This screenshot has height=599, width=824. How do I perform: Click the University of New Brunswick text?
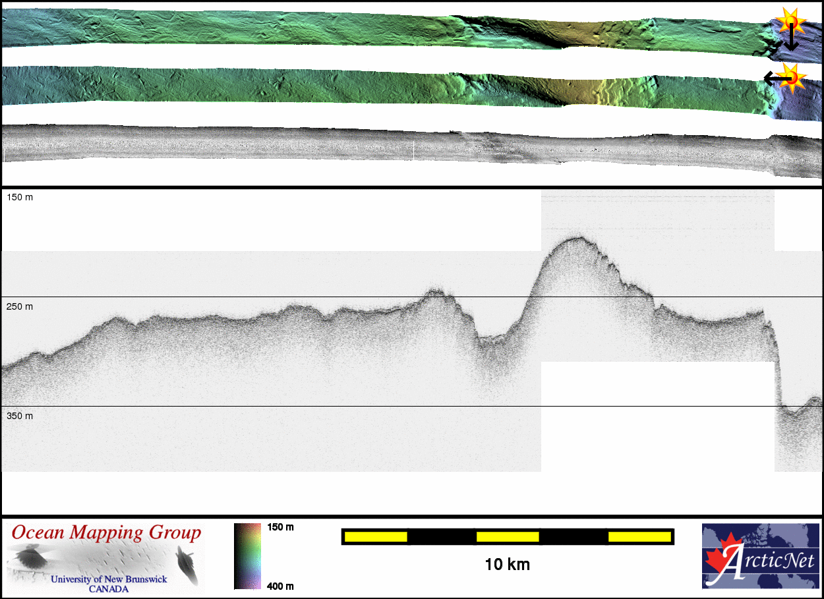[109, 580]
